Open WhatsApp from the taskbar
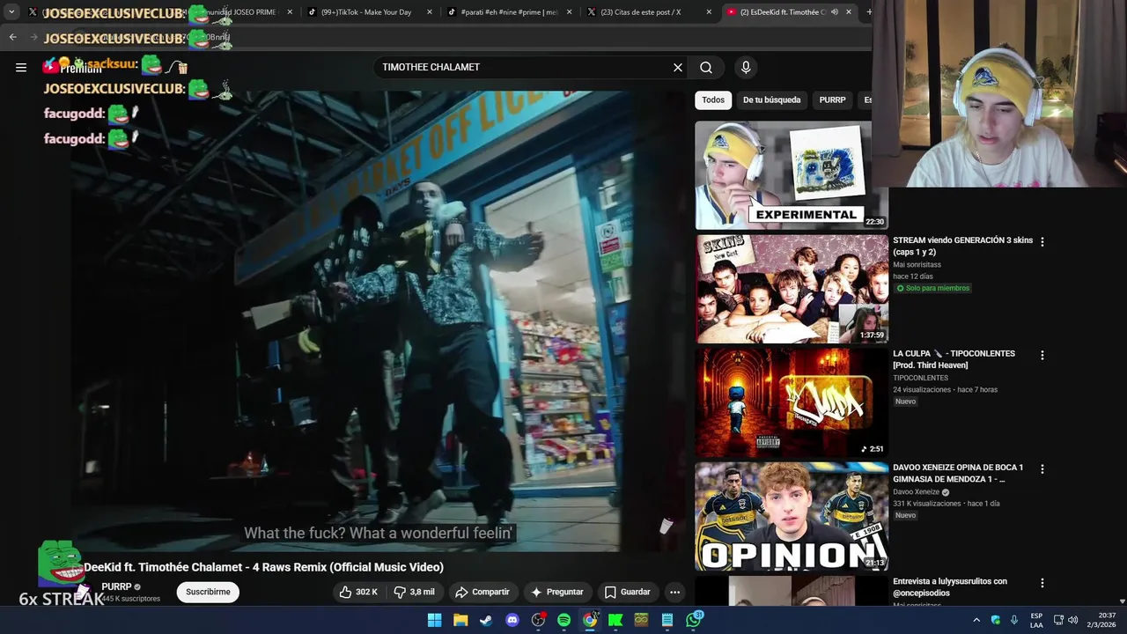Image resolution: width=1127 pixels, height=634 pixels. tap(694, 620)
